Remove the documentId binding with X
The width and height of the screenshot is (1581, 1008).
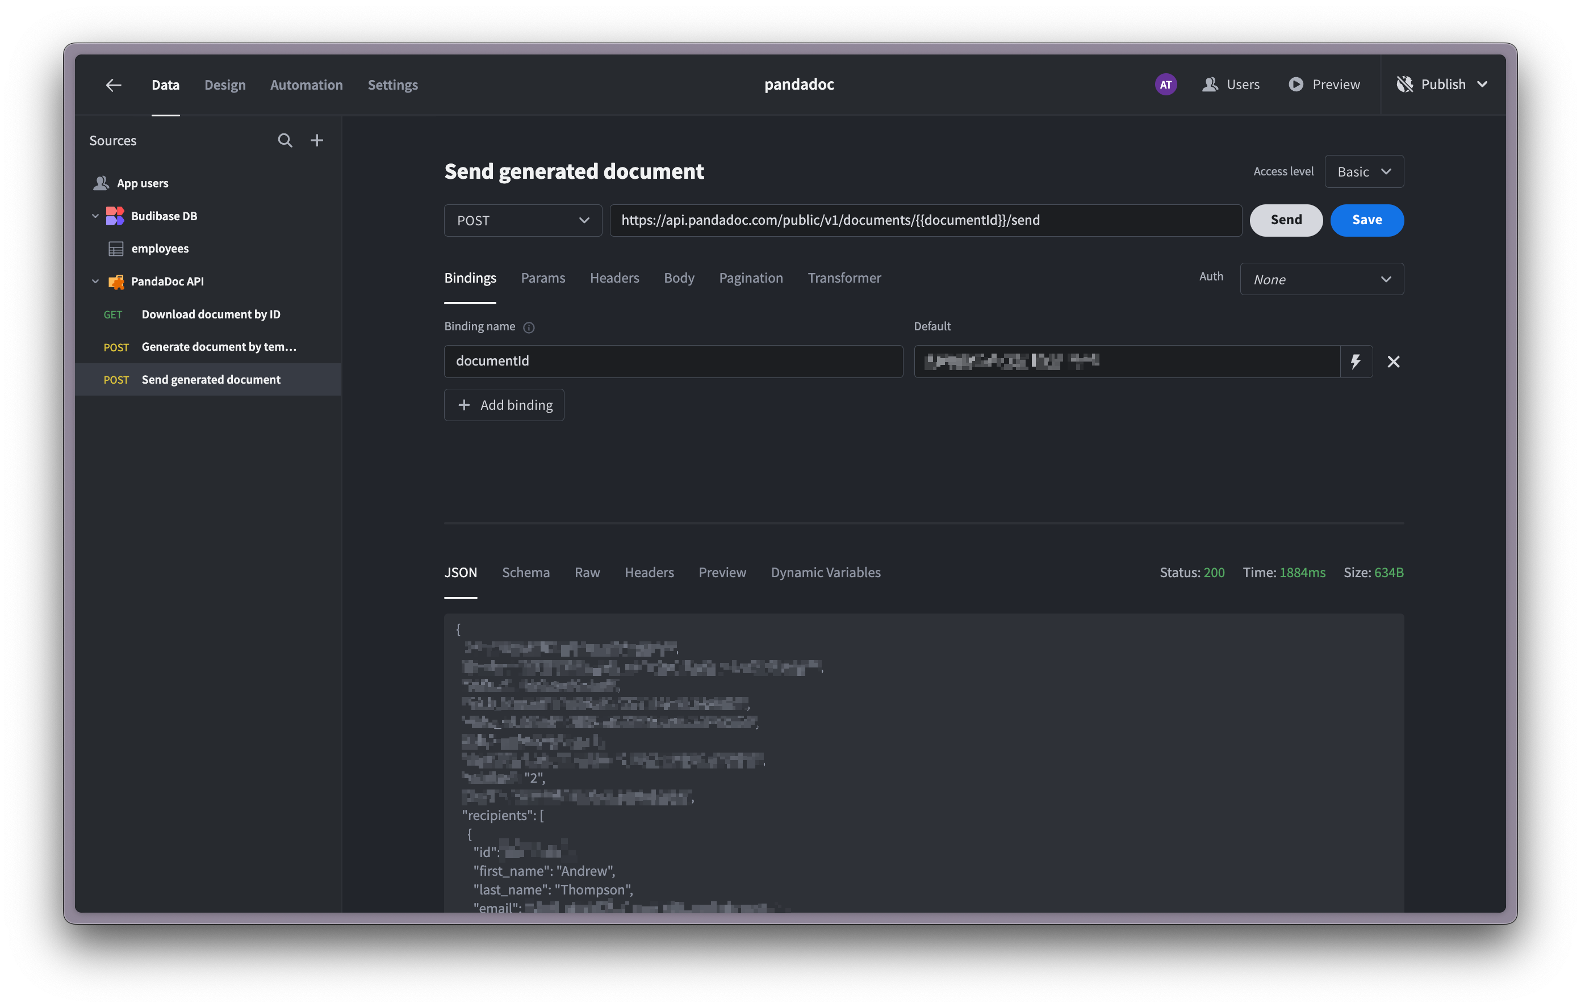tap(1393, 362)
